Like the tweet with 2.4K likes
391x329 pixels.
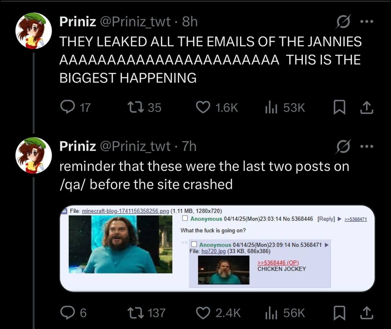218,313
